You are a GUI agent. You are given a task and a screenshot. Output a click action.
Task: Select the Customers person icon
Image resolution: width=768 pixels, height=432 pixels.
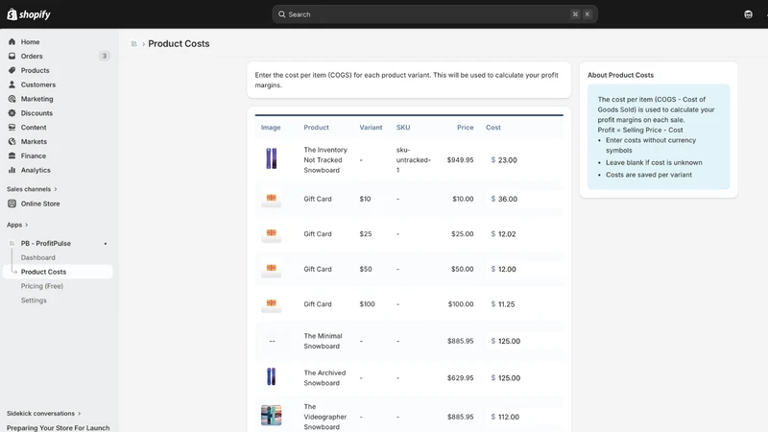click(x=12, y=84)
